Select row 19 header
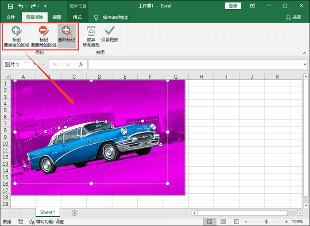The height and width of the screenshot is (226, 310). [5, 204]
